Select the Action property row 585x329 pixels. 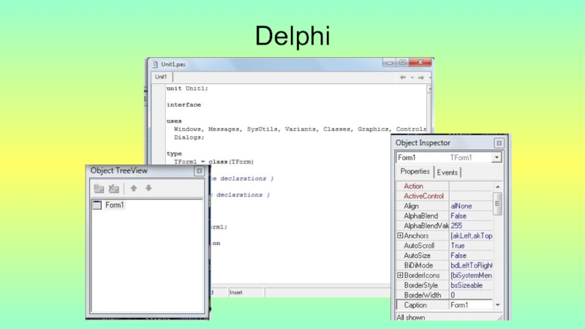pos(445,186)
